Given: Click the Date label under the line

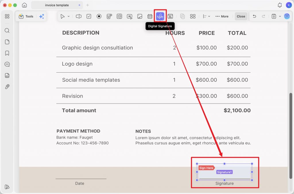Looking at the screenshot, I should tap(80, 183).
